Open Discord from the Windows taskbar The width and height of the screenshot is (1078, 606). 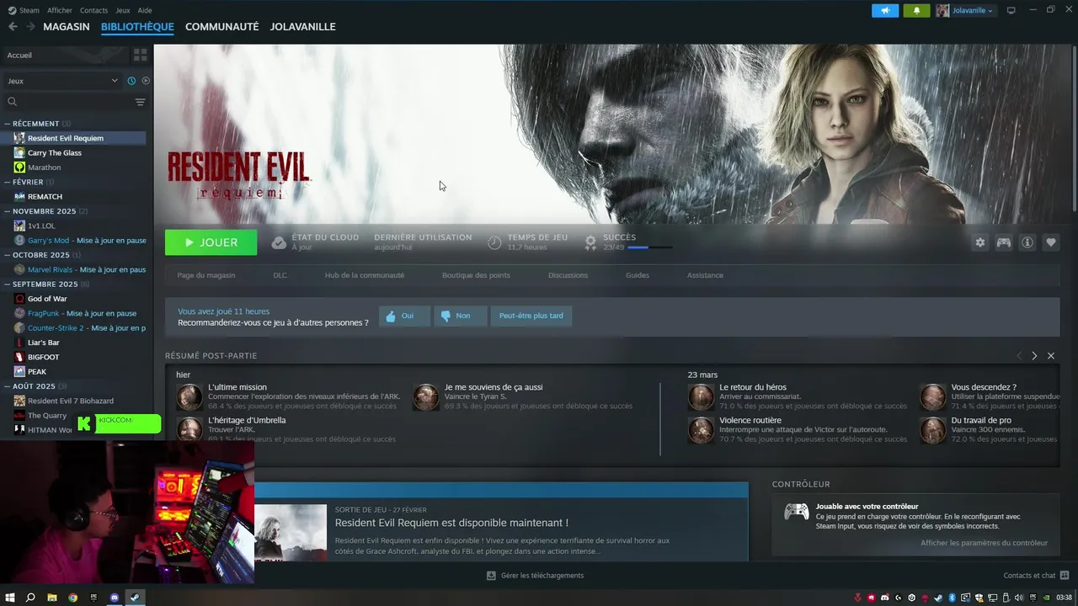point(115,598)
